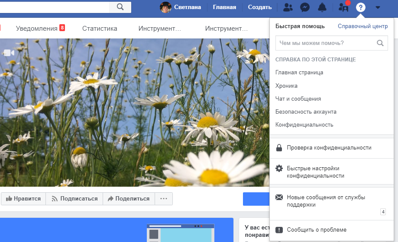Screen dimensions: 398x242
Task: Open the groups icon with red badge
Action: coord(343,7)
